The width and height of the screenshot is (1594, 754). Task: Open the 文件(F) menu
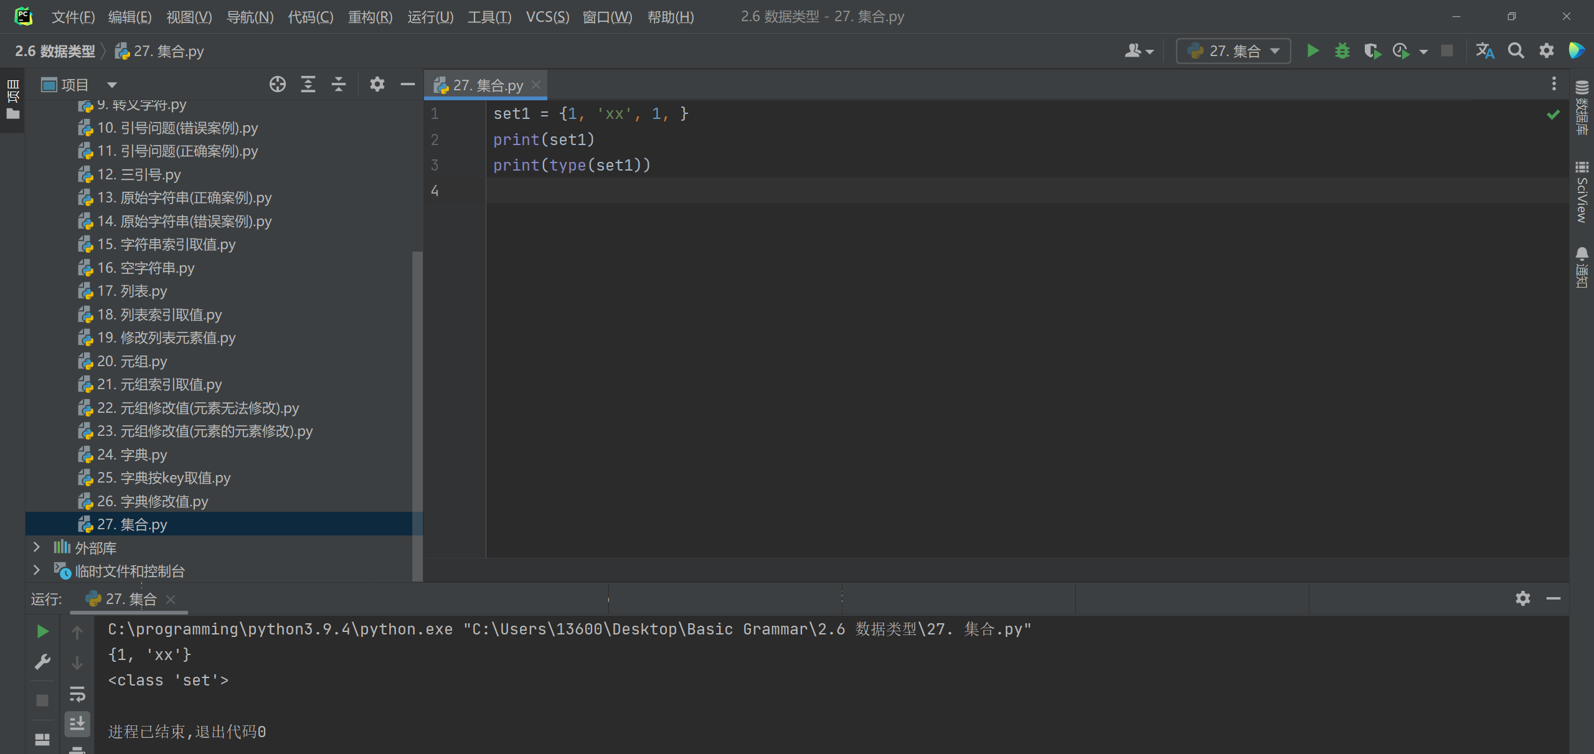pyautogui.click(x=73, y=17)
